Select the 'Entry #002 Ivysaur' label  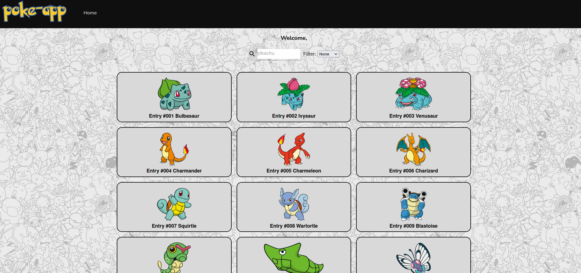(294, 116)
